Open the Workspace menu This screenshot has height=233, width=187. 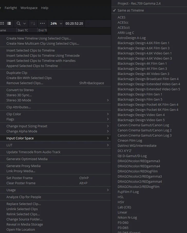(29, 8)
